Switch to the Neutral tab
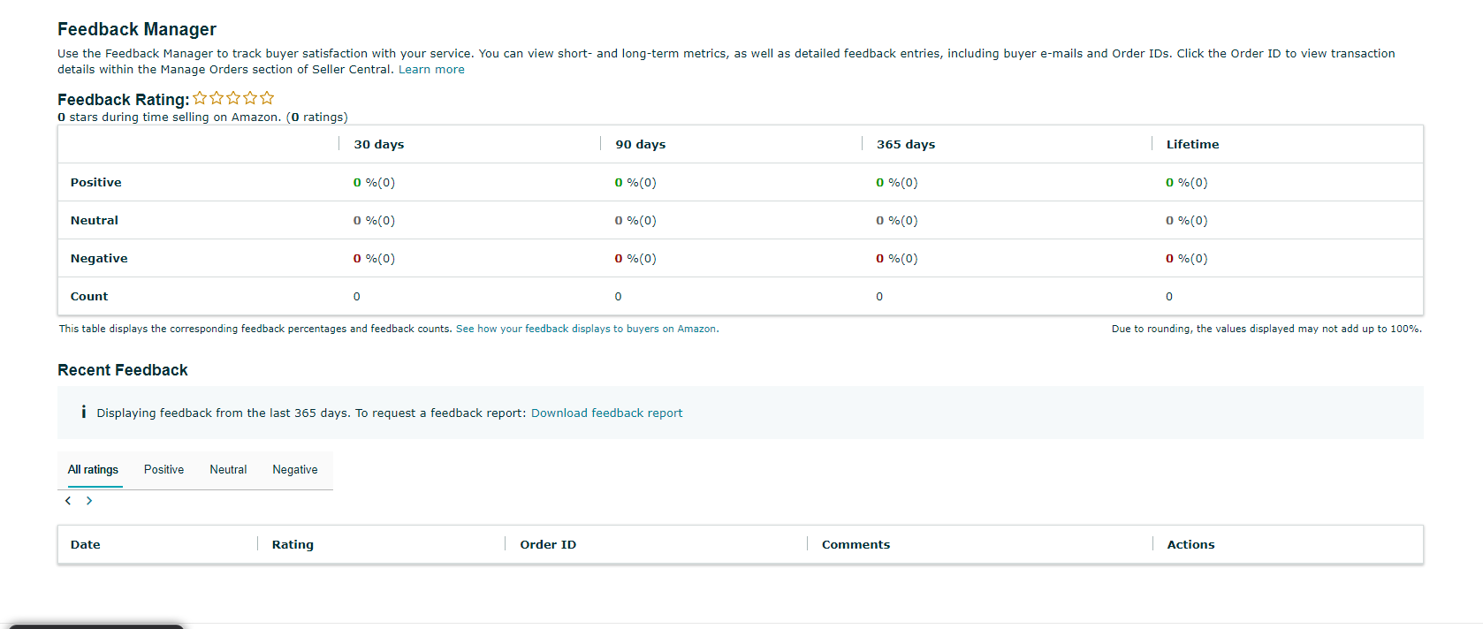1483x629 pixels. [228, 470]
